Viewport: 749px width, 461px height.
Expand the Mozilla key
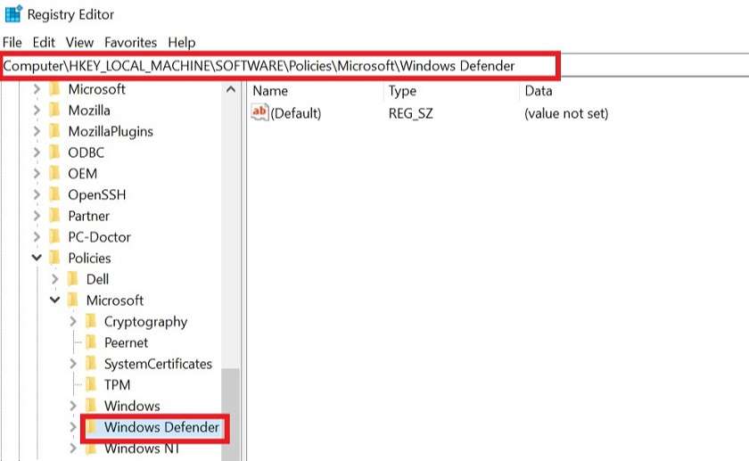click(x=37, y=110)
